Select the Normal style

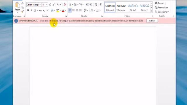coord(110,7)
